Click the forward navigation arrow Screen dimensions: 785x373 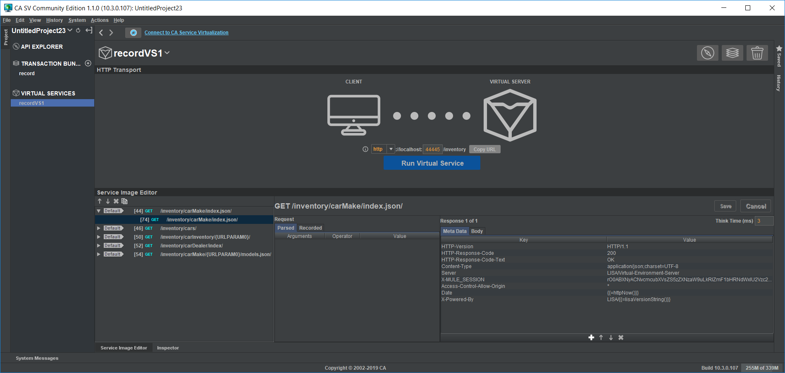tap(111, 33)
